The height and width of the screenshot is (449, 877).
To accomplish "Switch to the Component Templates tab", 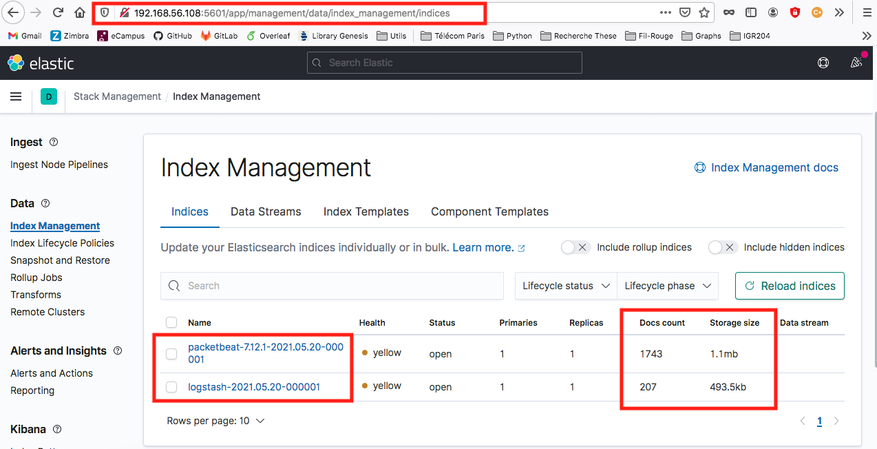I will tap(489, 212).
